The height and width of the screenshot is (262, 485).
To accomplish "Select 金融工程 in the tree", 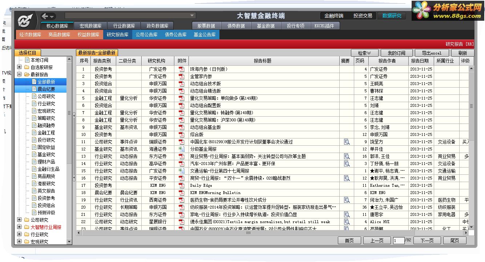I will pyautogui.click(x=46, y=133).
